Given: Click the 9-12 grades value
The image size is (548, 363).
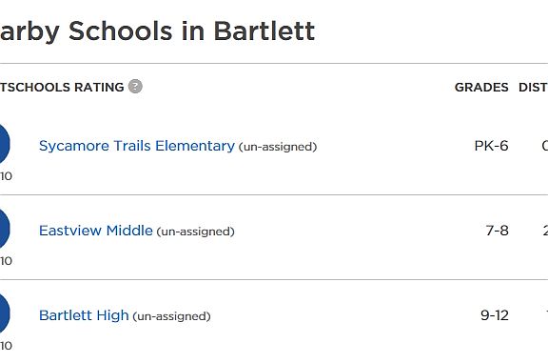Looking at the screenshot, I should 495,315.
